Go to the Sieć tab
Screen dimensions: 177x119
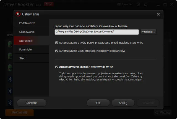pyautogui.click(x=31, y=58)
